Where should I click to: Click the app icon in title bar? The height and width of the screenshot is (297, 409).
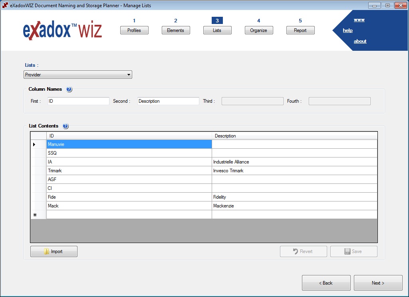tap(5, 5)
